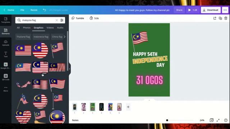This screenshot has height=129, width=230.
Task: Open page 5 thumbnail
Action: (x=110, y=107)
